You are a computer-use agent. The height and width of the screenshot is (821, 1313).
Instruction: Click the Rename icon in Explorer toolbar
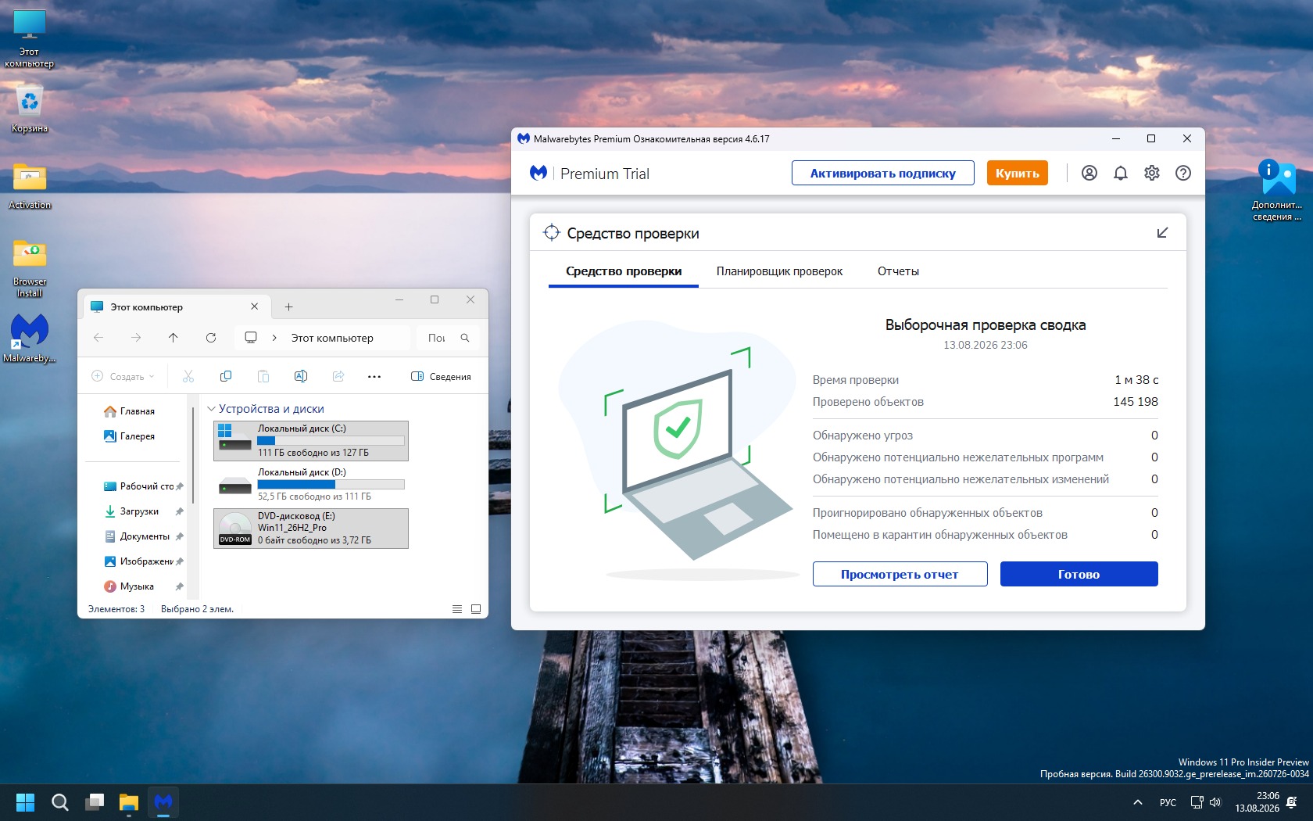pyautogui.click(x=301, y=376)
